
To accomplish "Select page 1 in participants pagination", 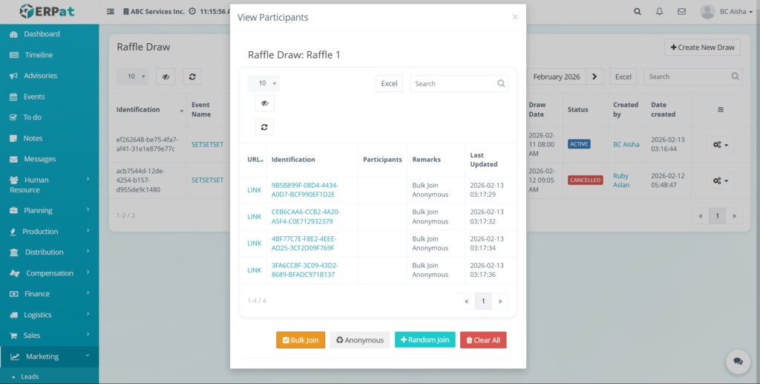I will pyautogui.click(x=483, y=301).
